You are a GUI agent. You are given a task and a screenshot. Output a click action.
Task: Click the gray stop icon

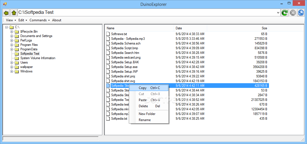(x=293, y=13)
